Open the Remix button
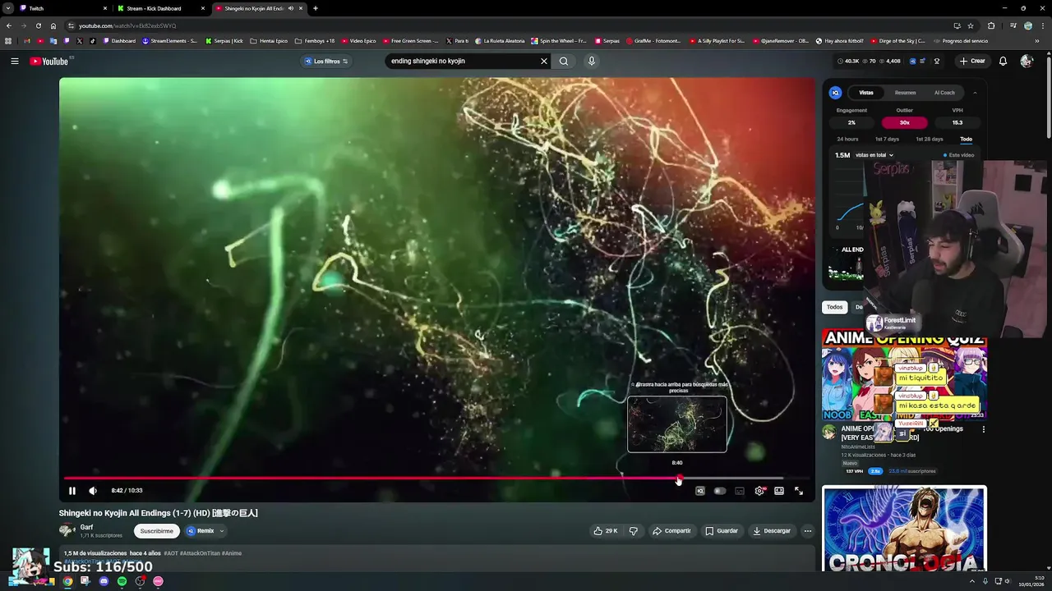 click(201, 531)
